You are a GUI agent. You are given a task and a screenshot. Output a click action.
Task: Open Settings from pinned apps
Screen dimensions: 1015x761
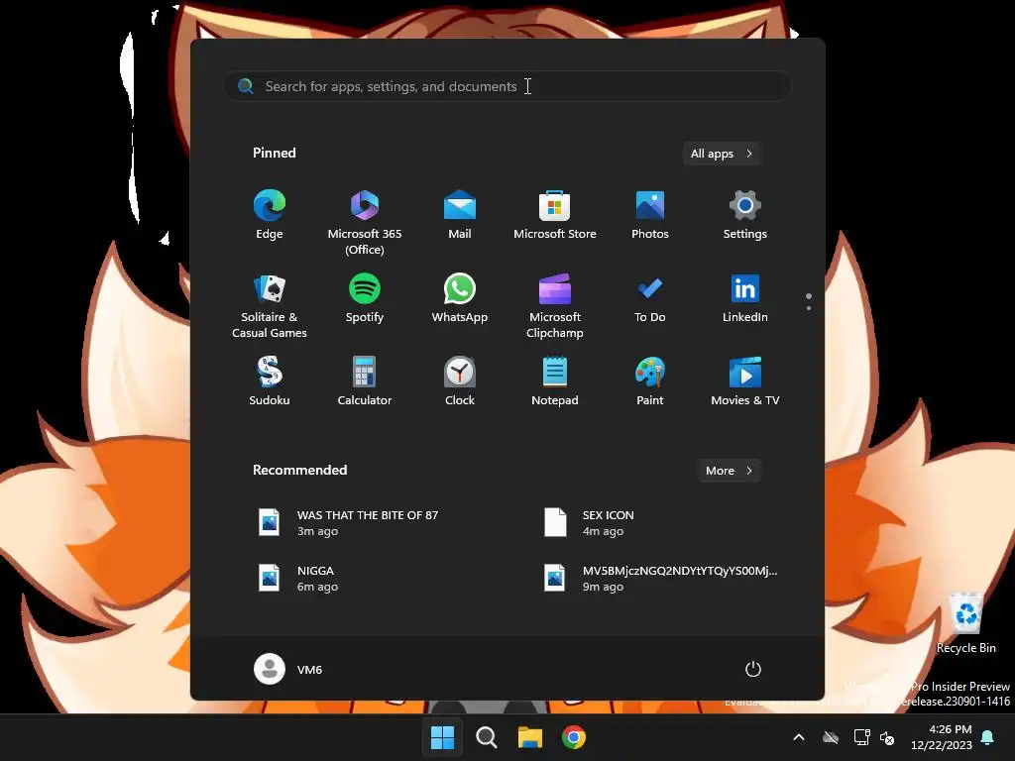point(745,215)
